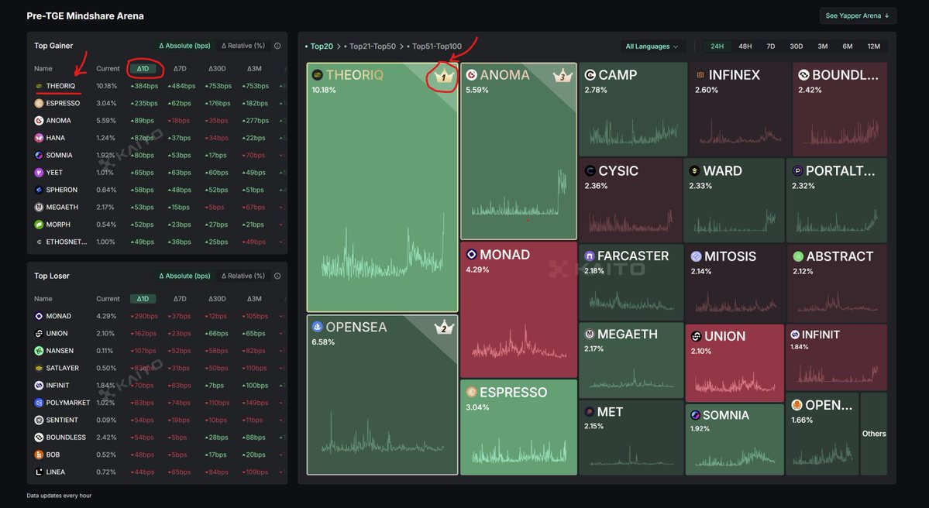929x508 pixels.
Task: Click the ABSTRACT logo in the treemap
Action: pyautogui.click(x=798, y=256)
